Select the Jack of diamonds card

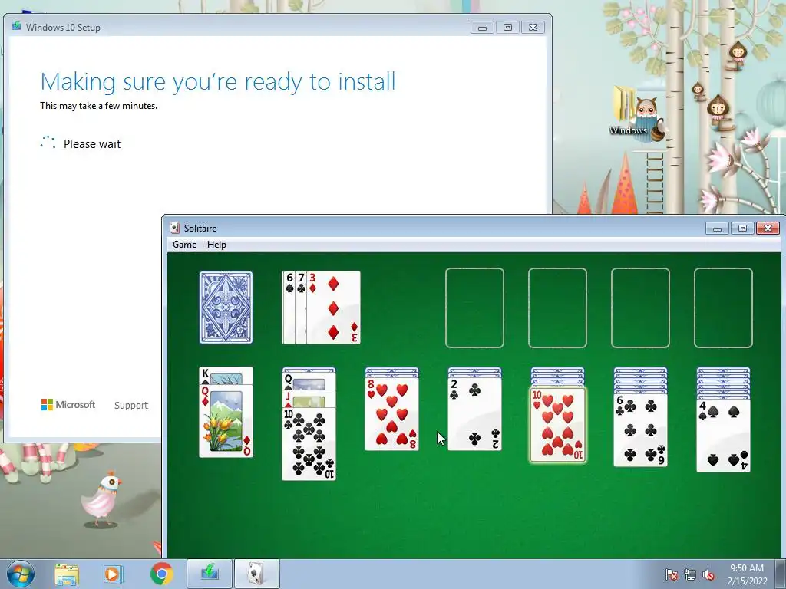[309, 400]
